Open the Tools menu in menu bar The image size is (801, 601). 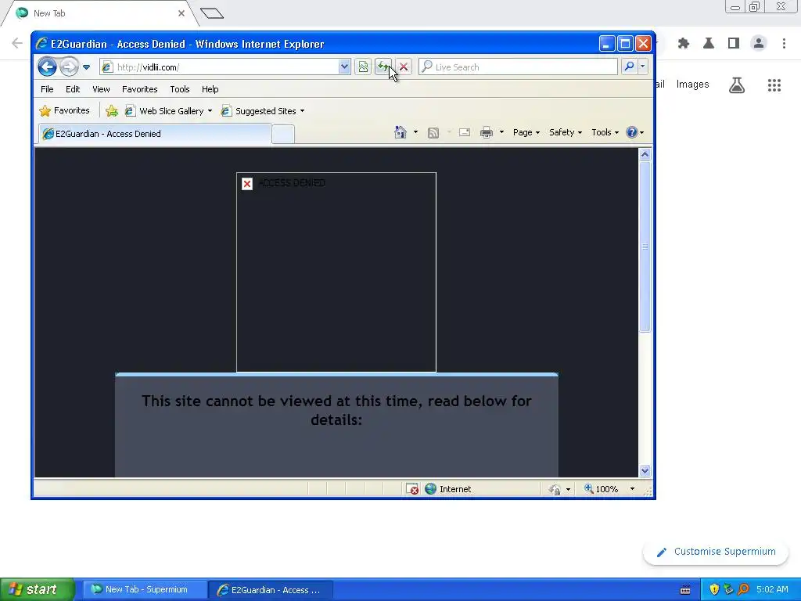point(180,89)
